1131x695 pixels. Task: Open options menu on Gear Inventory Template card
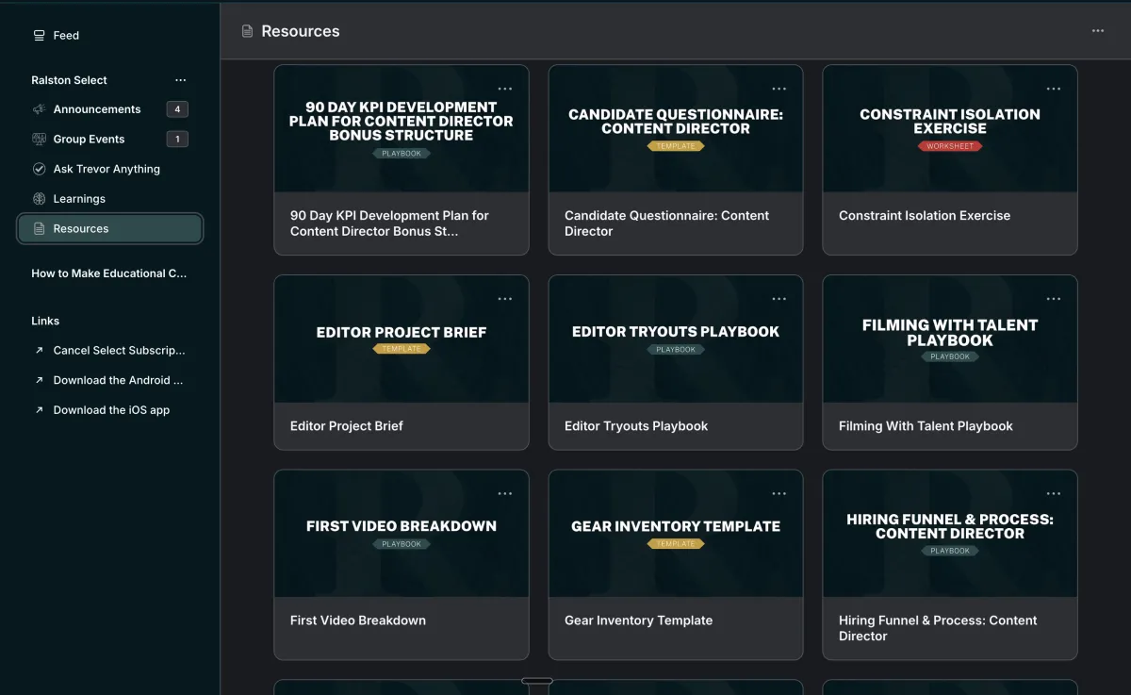pyautogui.click(x=779, y=493)
